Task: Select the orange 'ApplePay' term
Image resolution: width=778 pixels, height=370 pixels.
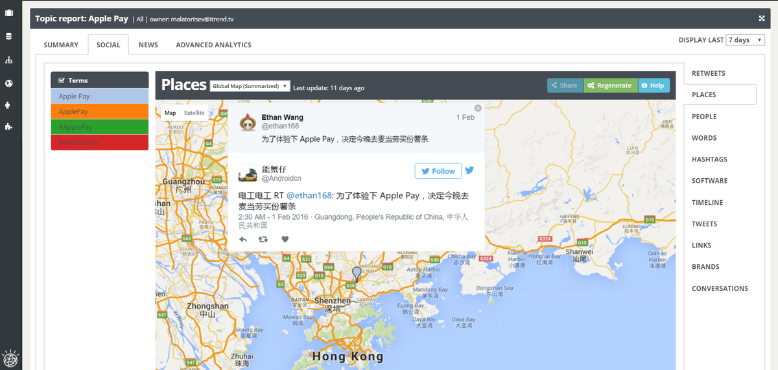Action: (x=100, y=111)
